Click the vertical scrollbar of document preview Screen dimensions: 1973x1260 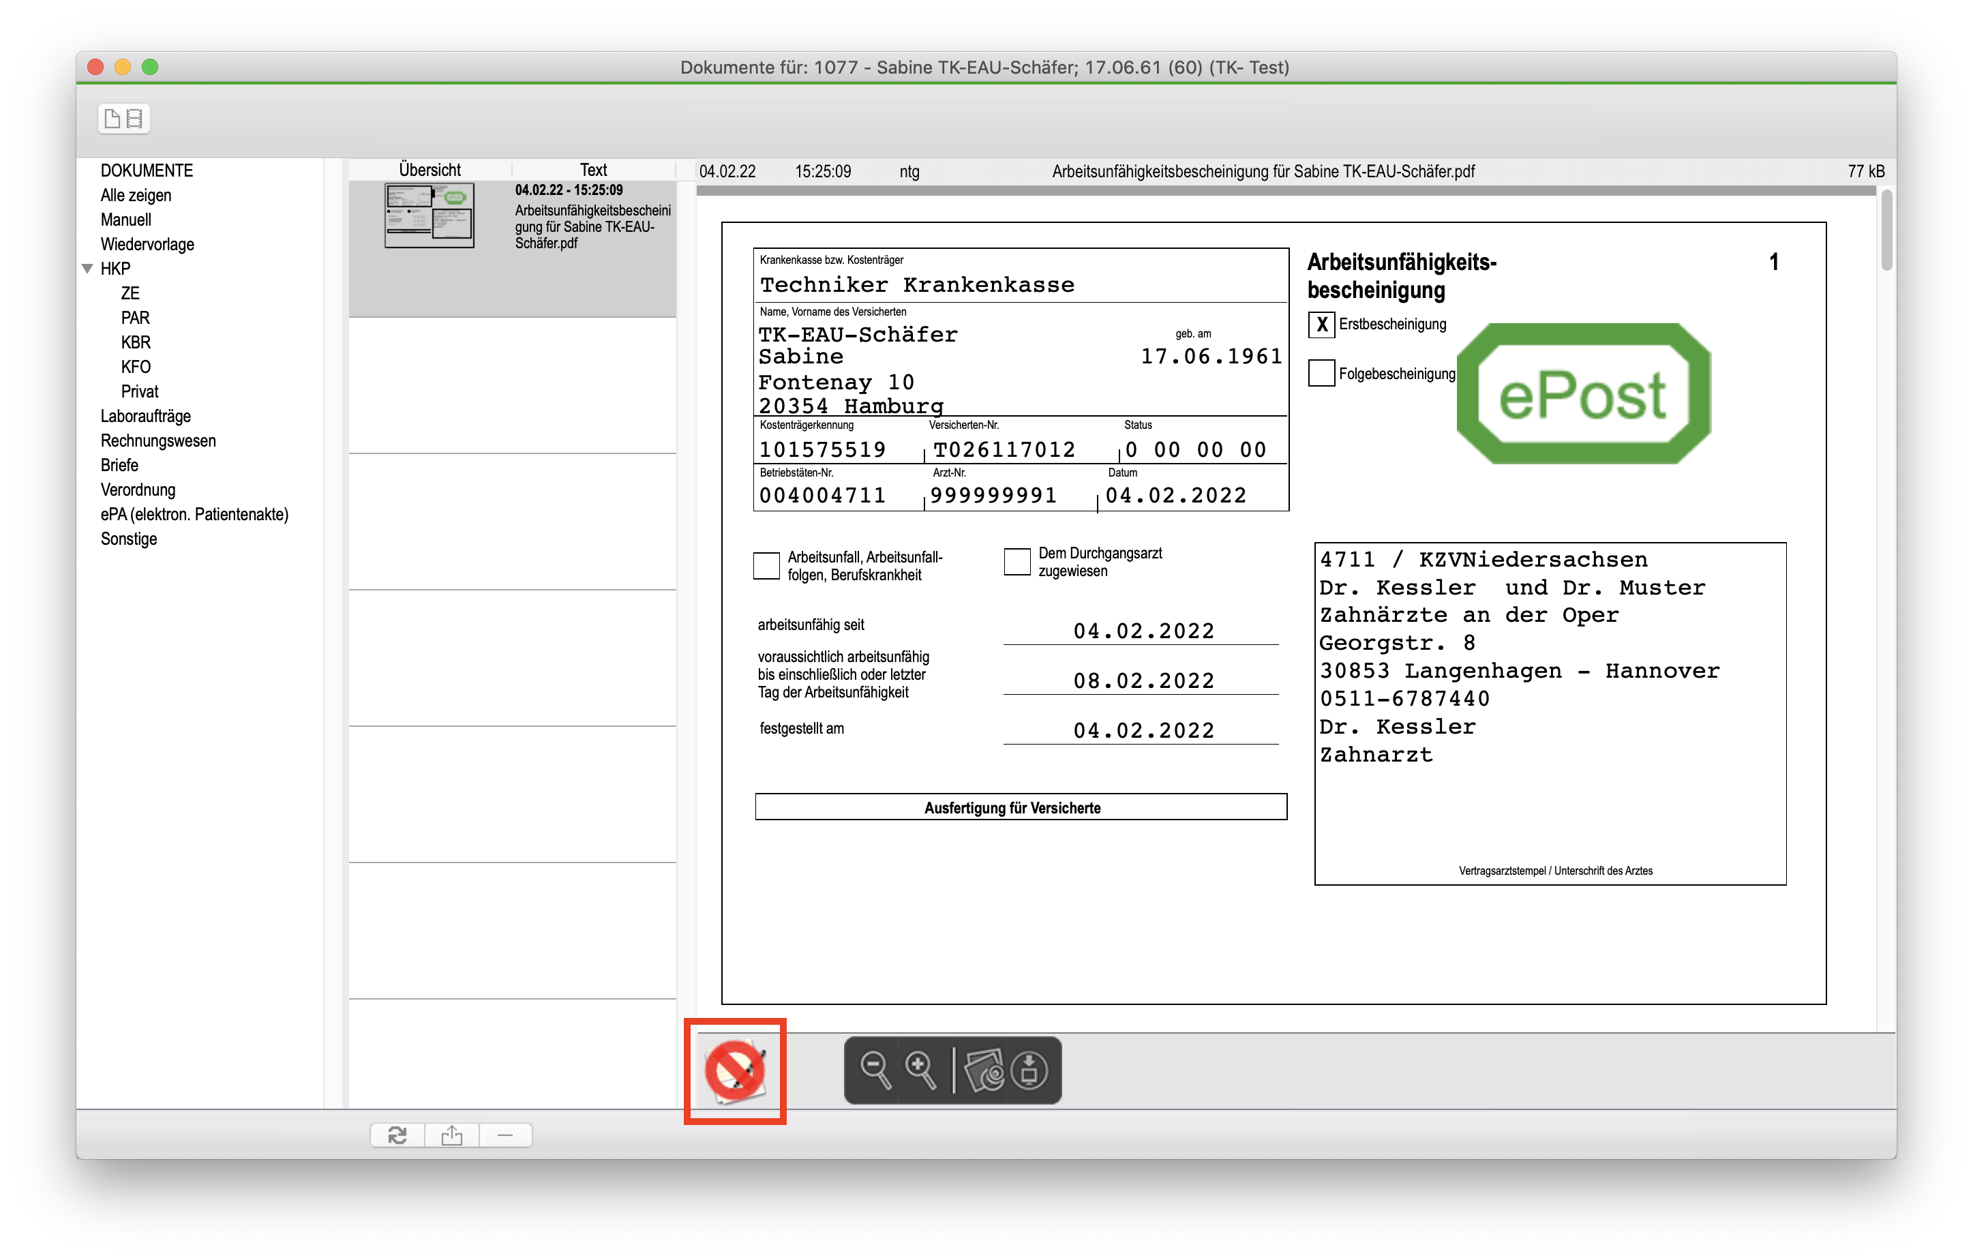pos(1886,230)
